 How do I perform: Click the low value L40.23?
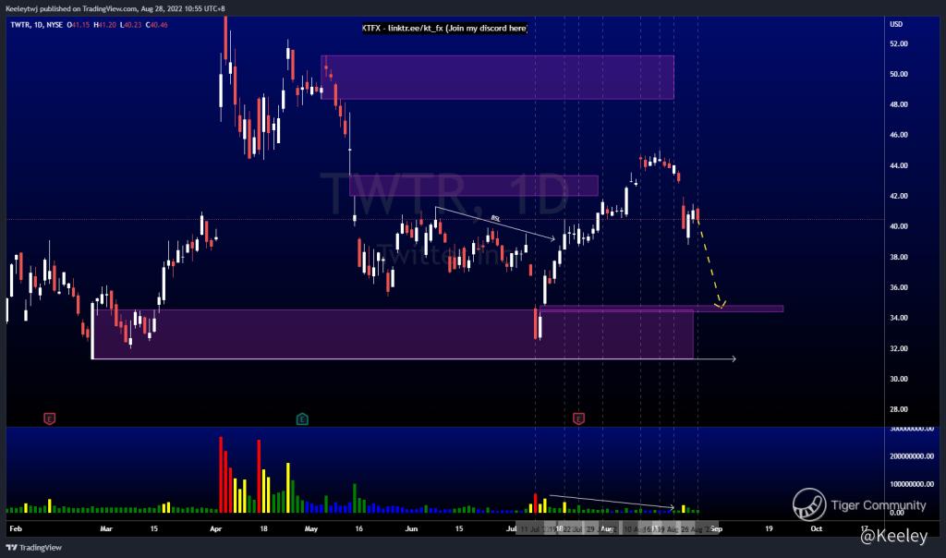click(131, 25)
